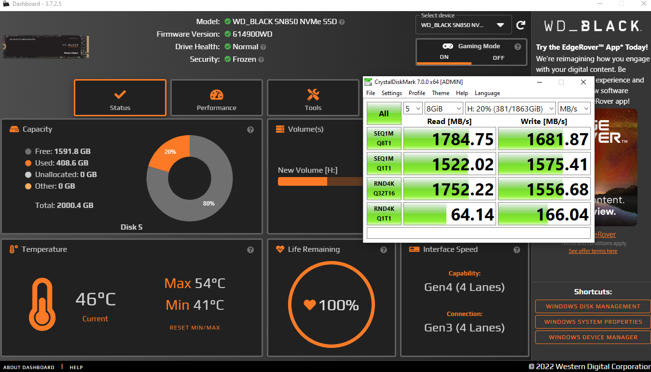The height and width of the screenshot is (372, 651).
Task: Click RND4K Q1T1 read value 64.14
Action: click(x=449, y=214)
